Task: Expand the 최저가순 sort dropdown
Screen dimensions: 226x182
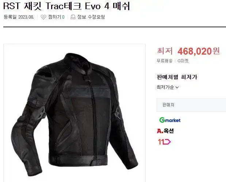Action: click(168, 87)
